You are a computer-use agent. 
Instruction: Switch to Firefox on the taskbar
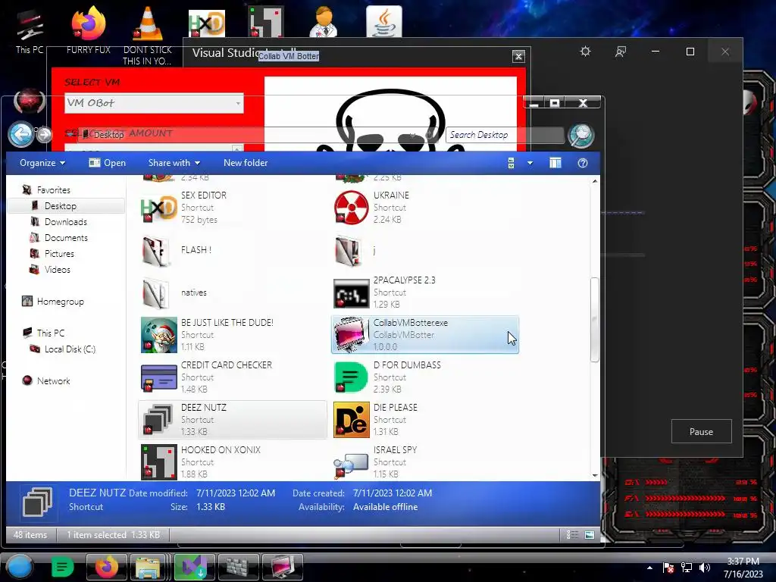(x=106, y=567)
